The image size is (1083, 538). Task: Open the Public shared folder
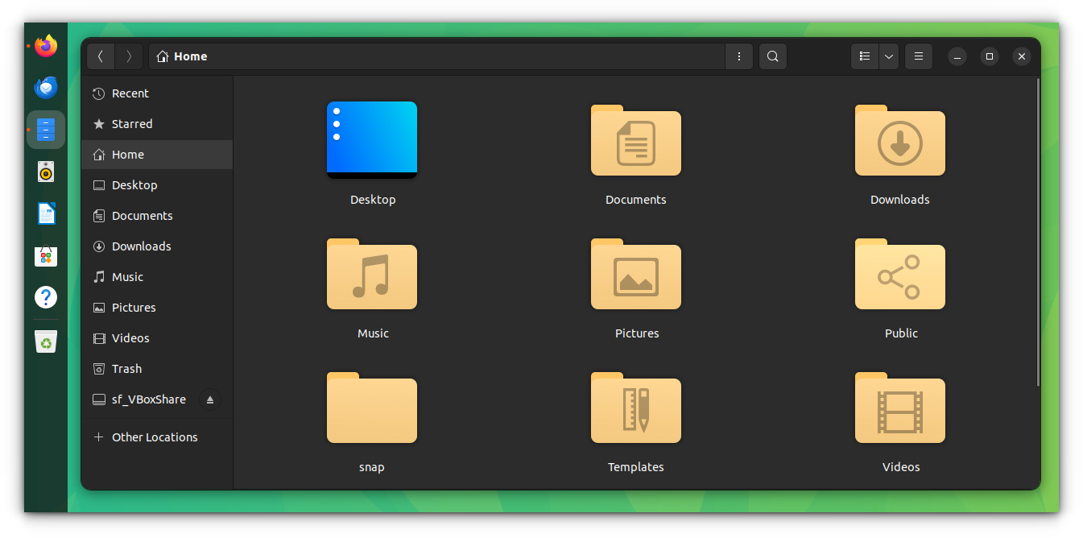[x=899, y=275]
